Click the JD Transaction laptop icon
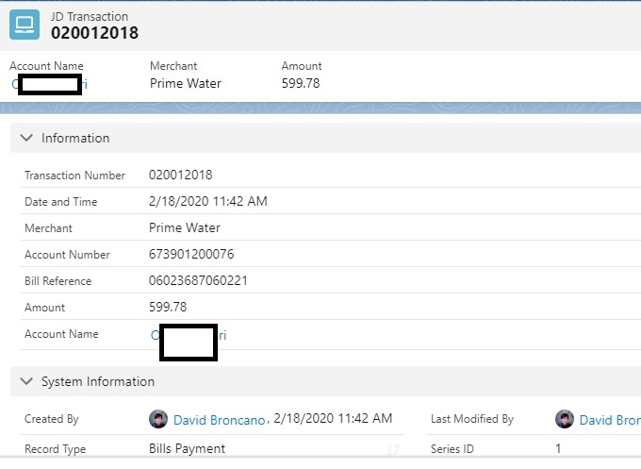Screen dimensions: 641x469 pyautogui.click(x=25, y=25)
